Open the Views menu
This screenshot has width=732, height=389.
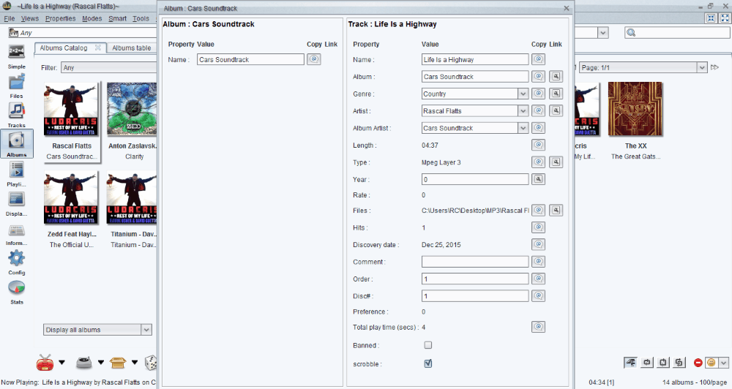(x=30, y=19)
